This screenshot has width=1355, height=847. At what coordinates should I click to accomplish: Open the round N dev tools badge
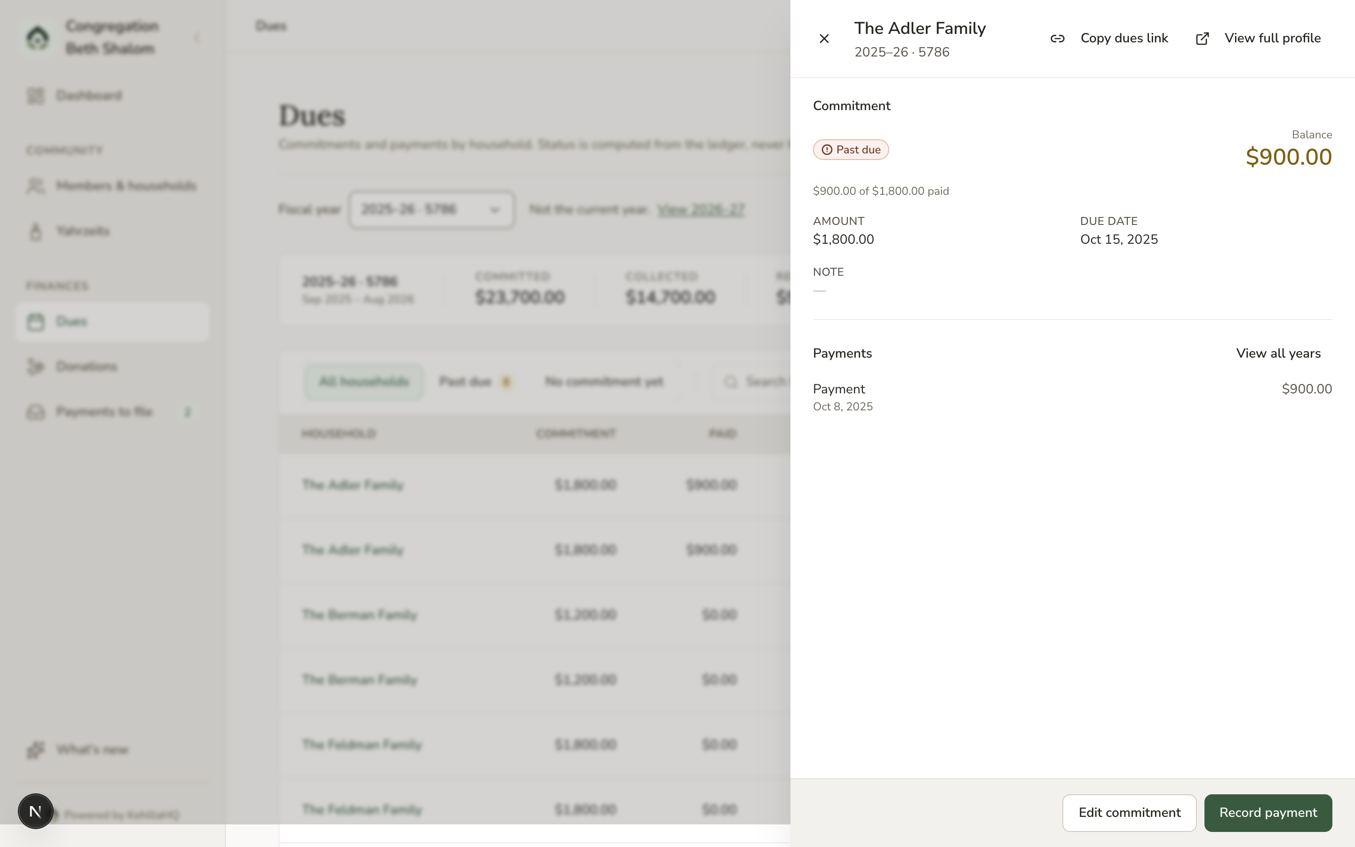pos(35,811)
